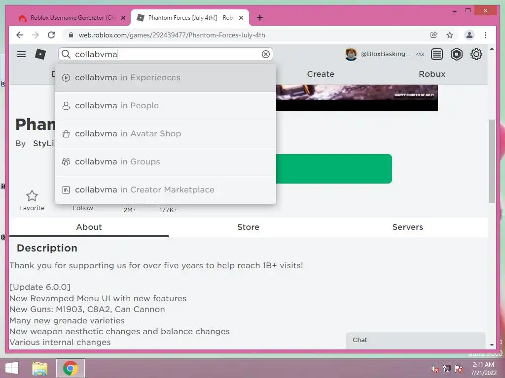Open the Robux balance icon

[x=456, y=54]
